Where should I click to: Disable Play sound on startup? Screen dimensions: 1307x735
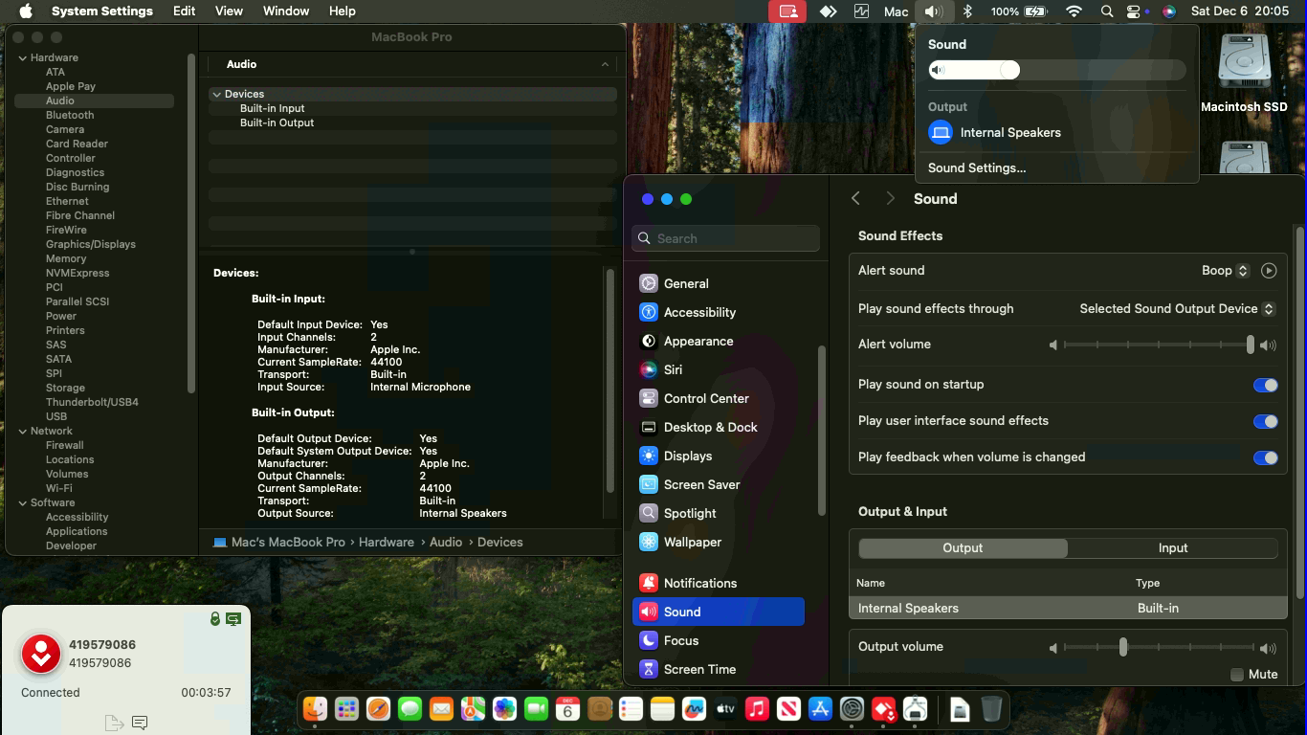pos(1265,385)
